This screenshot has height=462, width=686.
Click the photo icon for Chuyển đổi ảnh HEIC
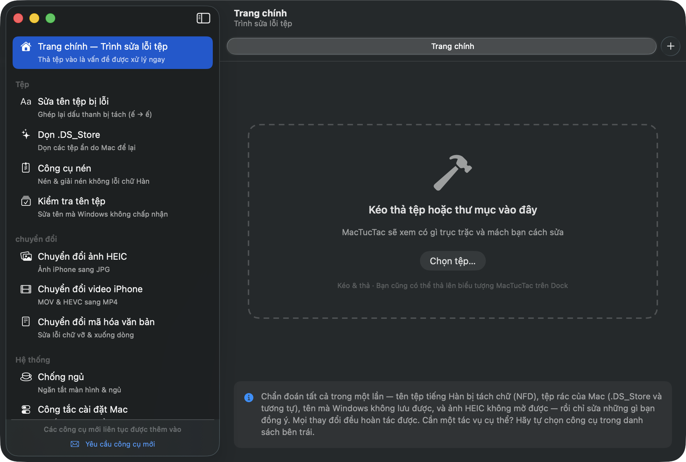coord(26,256)
